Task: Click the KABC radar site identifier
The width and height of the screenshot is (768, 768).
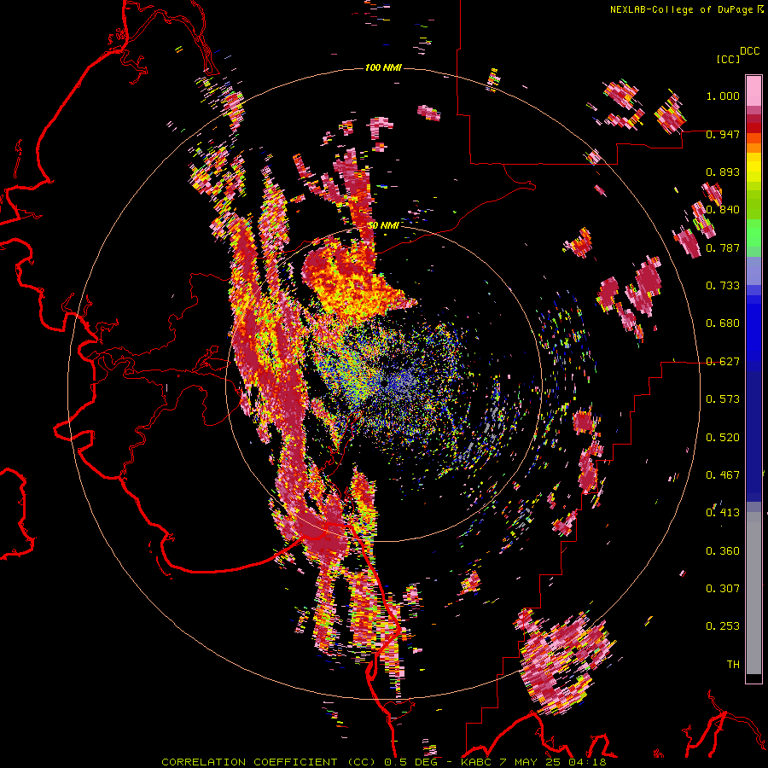Action: 478,762
